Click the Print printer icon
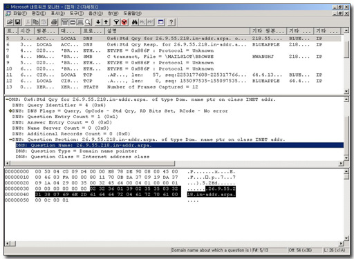Viewport: 354px width, 259px height. 54,22
